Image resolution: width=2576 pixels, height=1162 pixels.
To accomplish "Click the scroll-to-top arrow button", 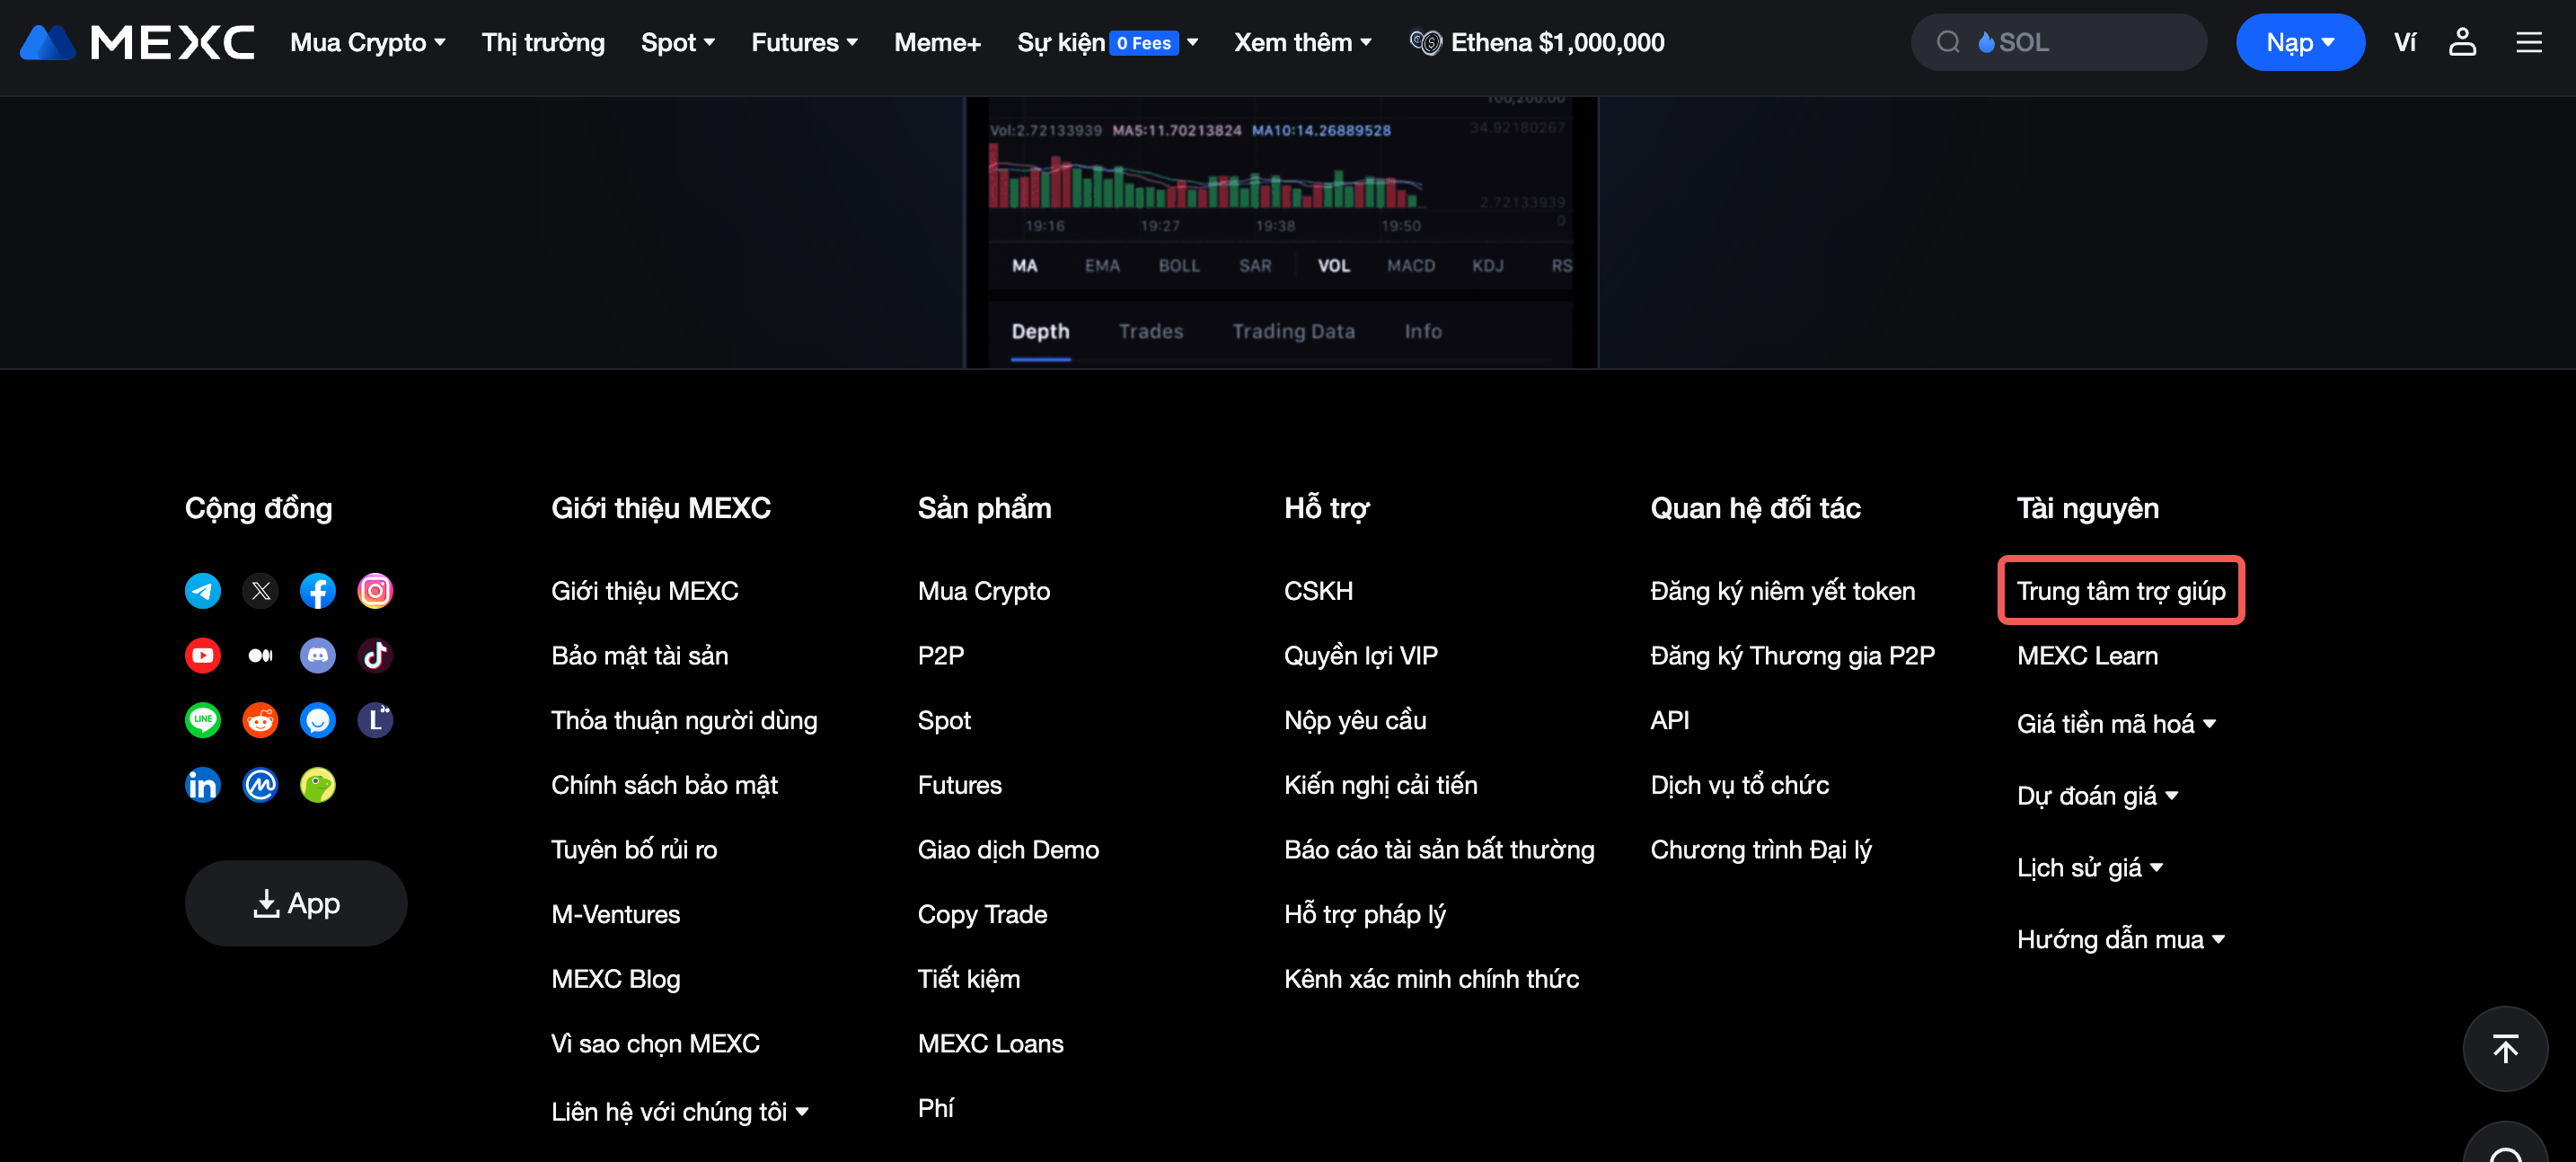I will (x=2504, y=1048).
